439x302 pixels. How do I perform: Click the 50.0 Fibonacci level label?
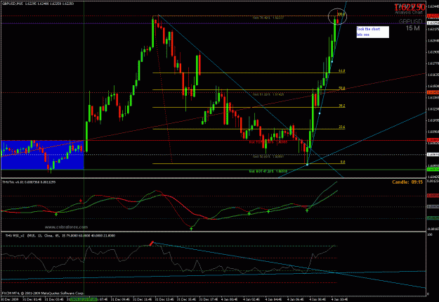coord(342,89)
